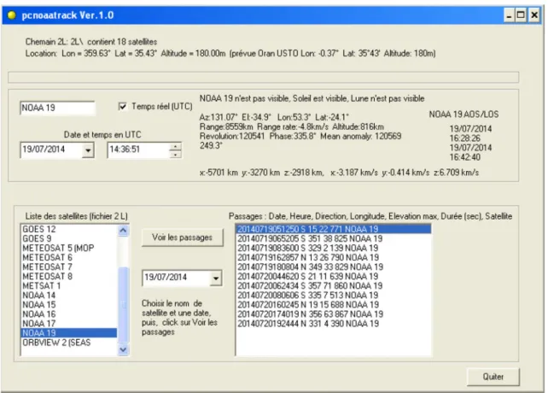The image size is (548, 393).
Task: Select passage 20140719162857 N 13 26 790
Action: tap(334, 257)
